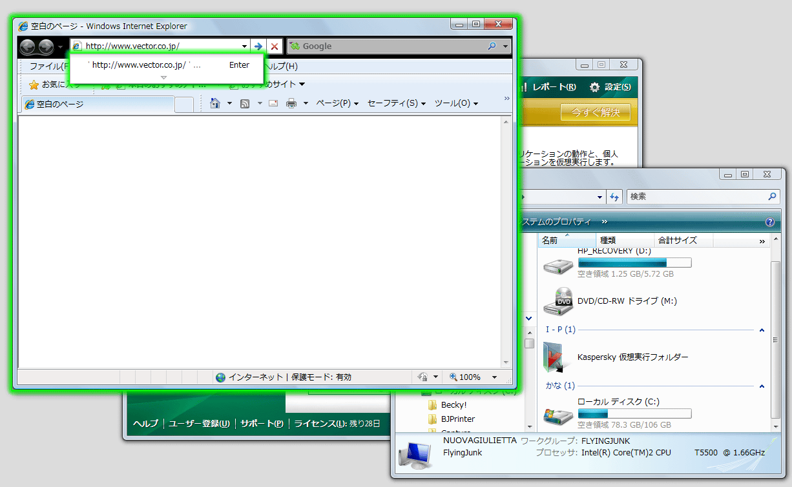Open the ページ(P) menu
Image resolution: width=792 pixels, height=487 pixels.
coord(337,103)
